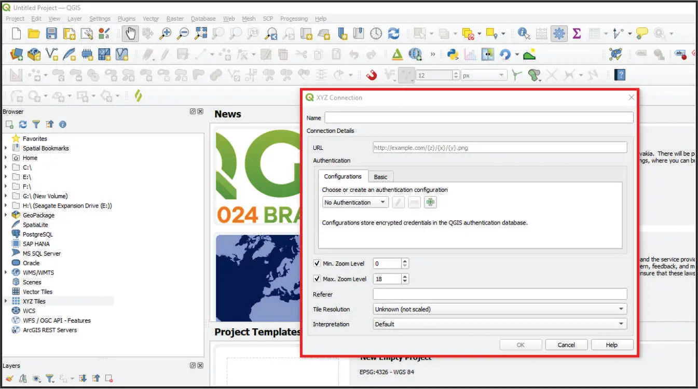Screen dimensions: 698x389
Task: Switch to the Basic authentication tab
Action: point(381,177)
